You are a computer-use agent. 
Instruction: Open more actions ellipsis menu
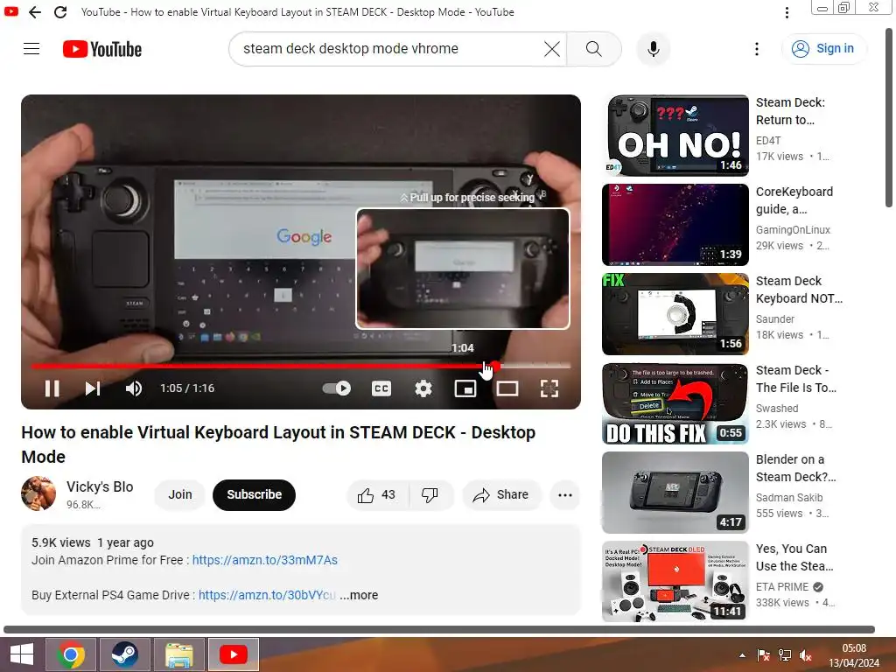(x=564, y=495)
